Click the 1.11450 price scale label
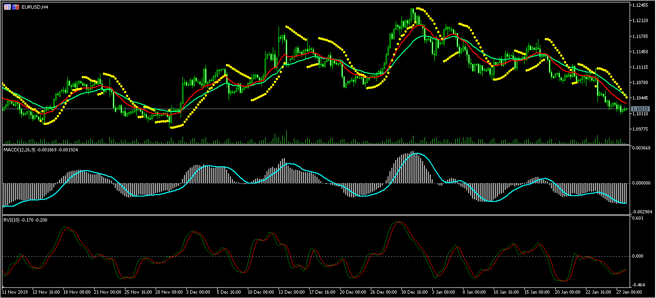 tap(641, 51)
